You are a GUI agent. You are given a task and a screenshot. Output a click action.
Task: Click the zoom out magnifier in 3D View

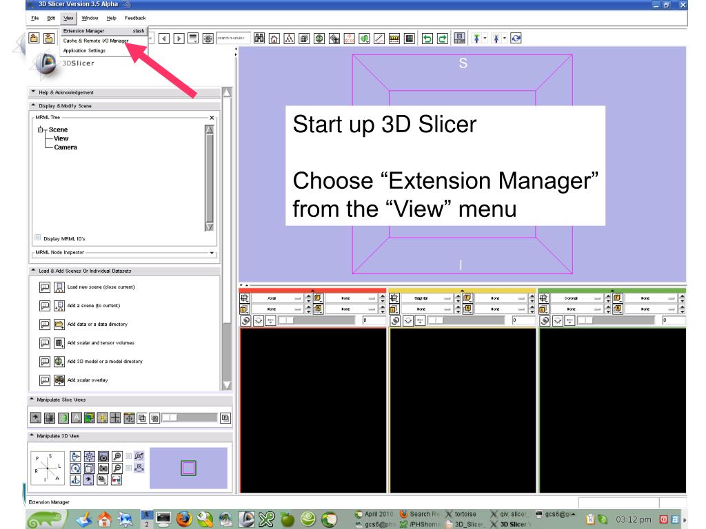[117, 468]
